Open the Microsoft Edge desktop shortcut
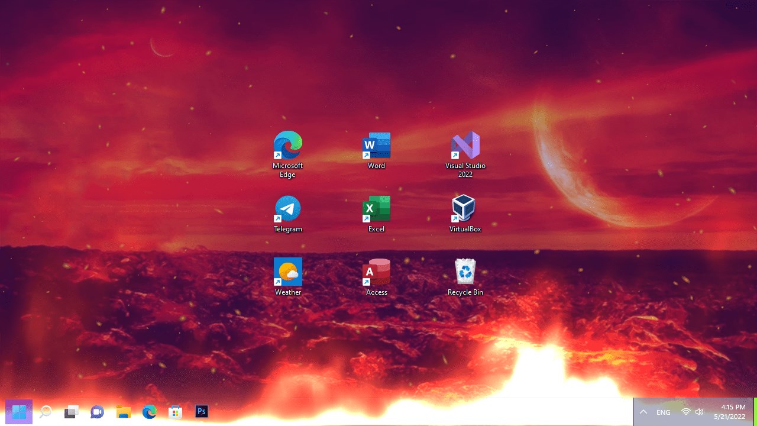The height and width of the screenshot is (426, 757). pos(288,154)
